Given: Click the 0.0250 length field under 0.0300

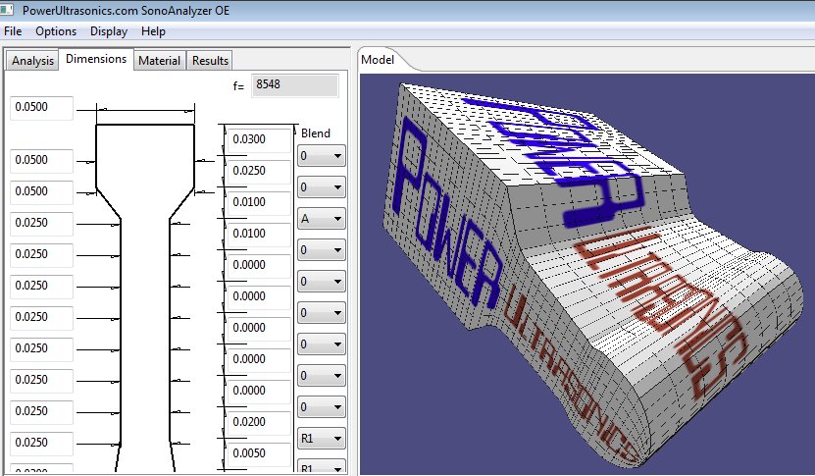Looking at the screenshot, I should tap(259, 171).
